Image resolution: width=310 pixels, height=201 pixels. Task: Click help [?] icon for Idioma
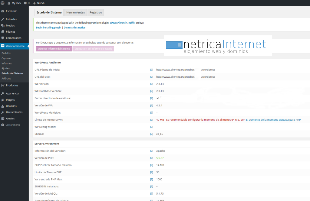151,134
